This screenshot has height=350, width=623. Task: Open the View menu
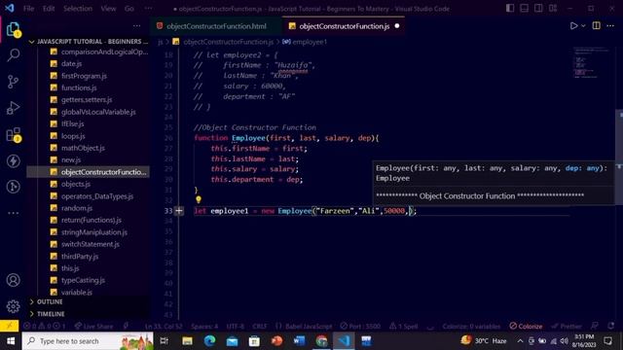(108, 9)
